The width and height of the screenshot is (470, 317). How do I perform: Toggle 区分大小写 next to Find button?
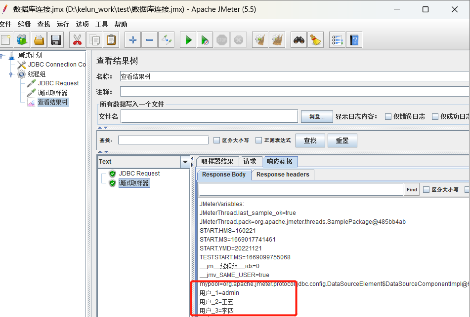pos(426,190)
